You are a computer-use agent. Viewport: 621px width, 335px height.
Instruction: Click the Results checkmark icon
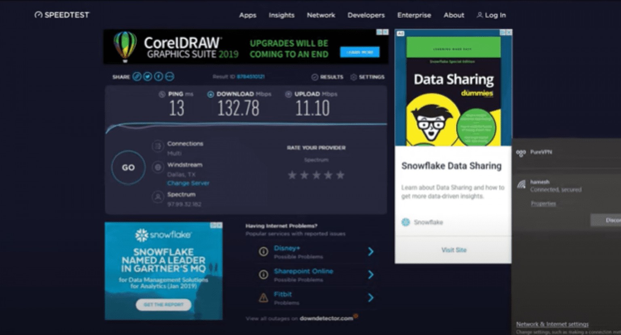(315, 77)
